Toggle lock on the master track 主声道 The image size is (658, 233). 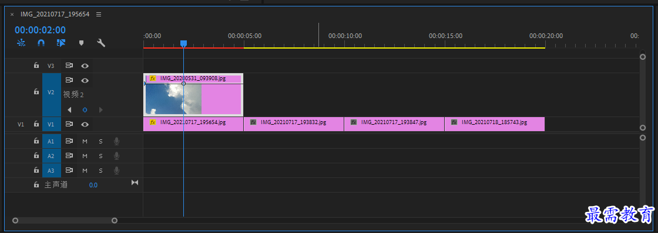click(36, 184)
